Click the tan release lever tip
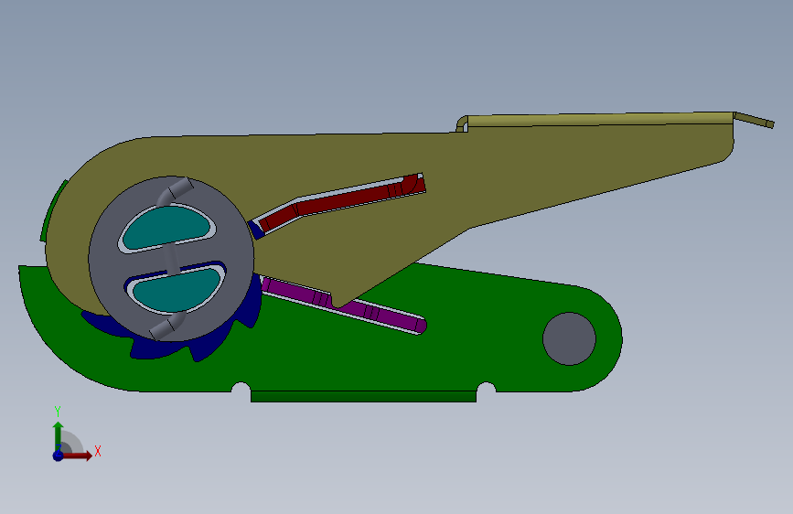This screenshot has width=793, height=514. [754, 121]
